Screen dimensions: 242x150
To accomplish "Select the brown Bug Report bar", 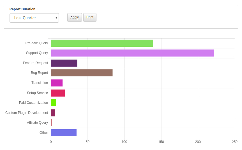I will point(82,73).
